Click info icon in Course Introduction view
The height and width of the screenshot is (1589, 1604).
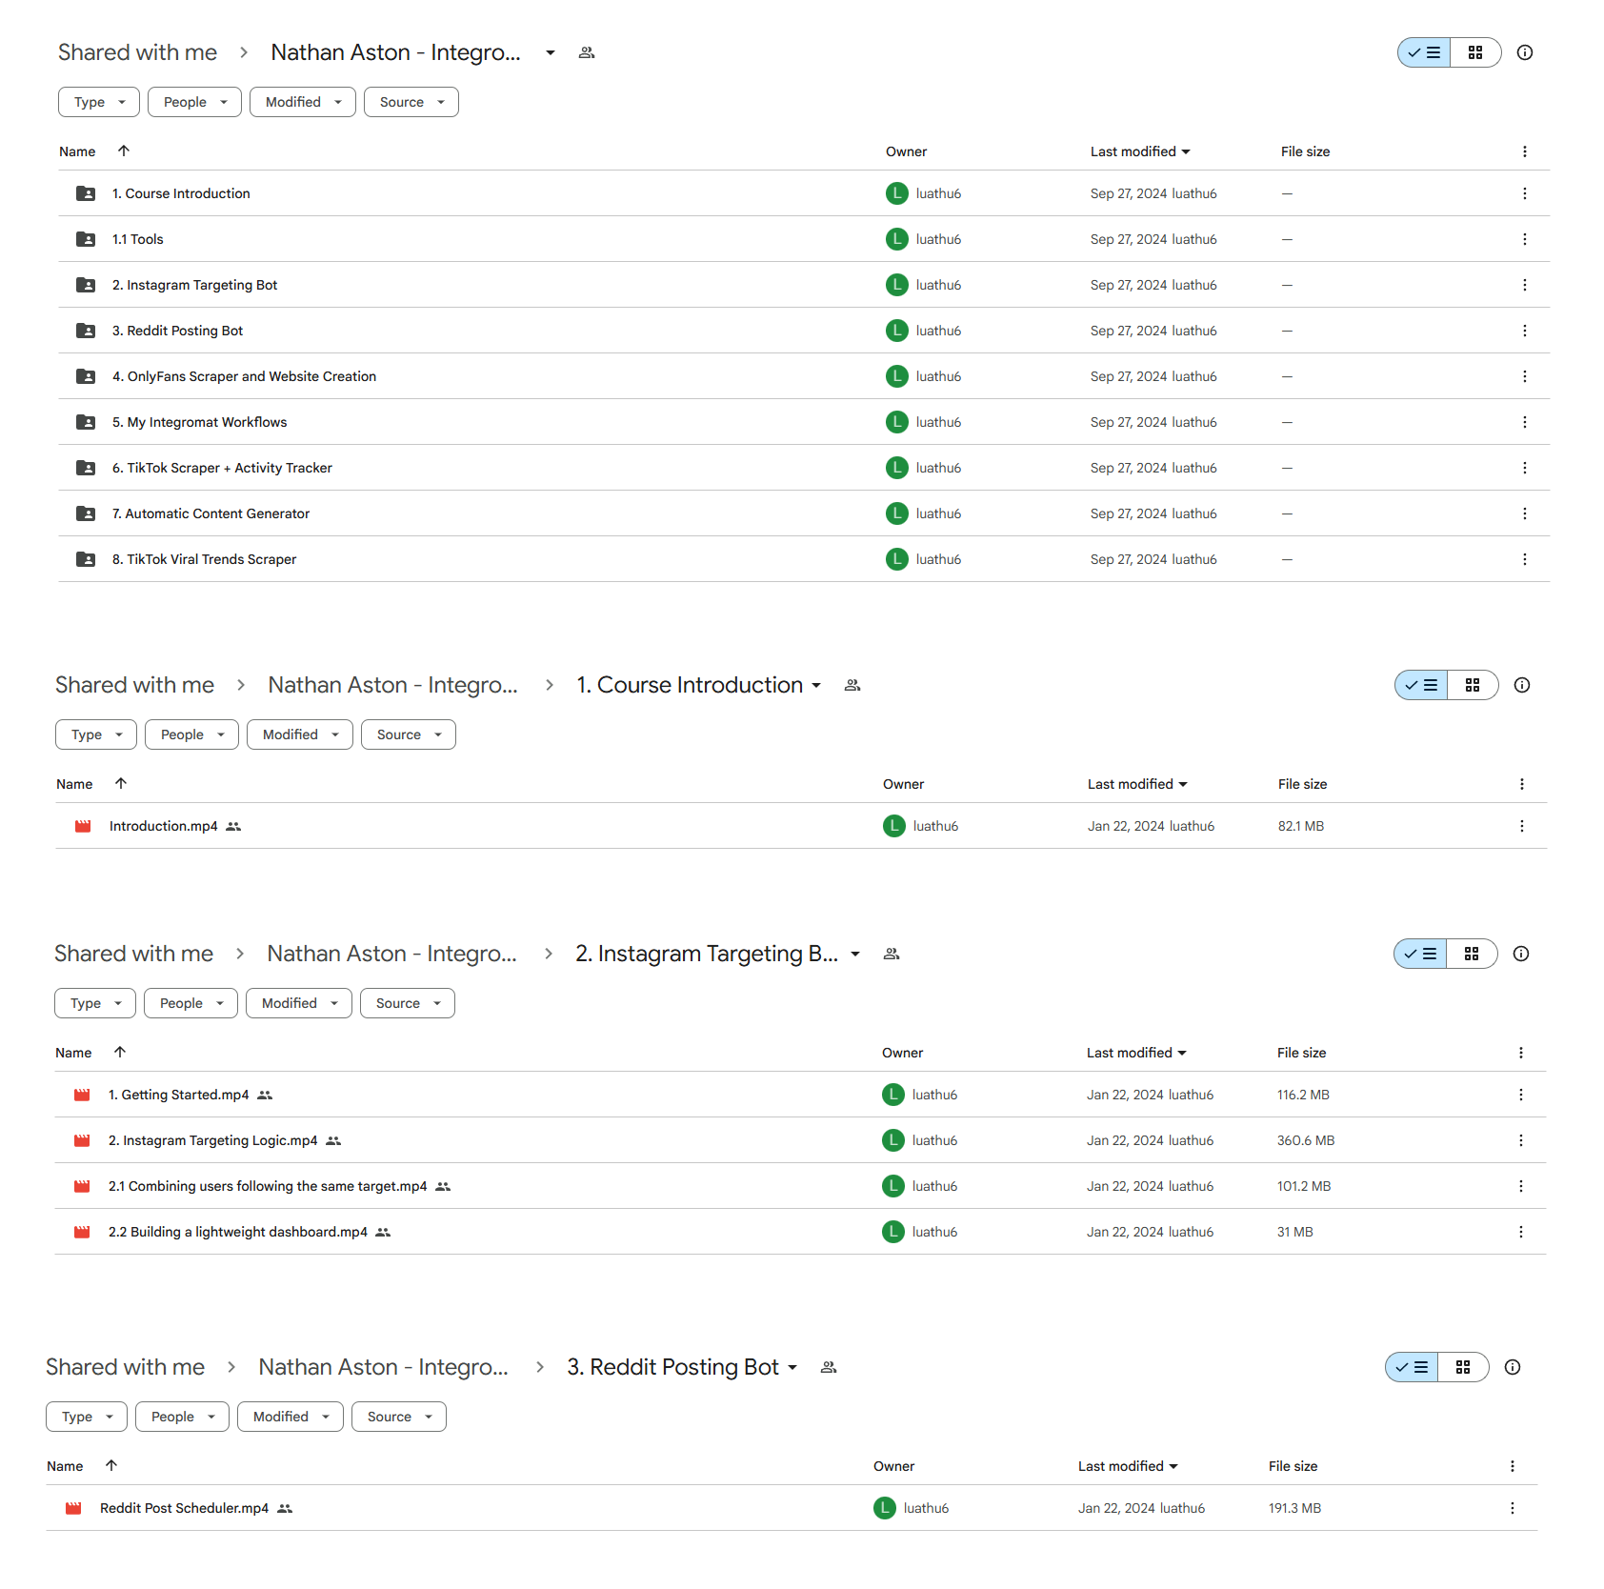(x=1522, y=685)
